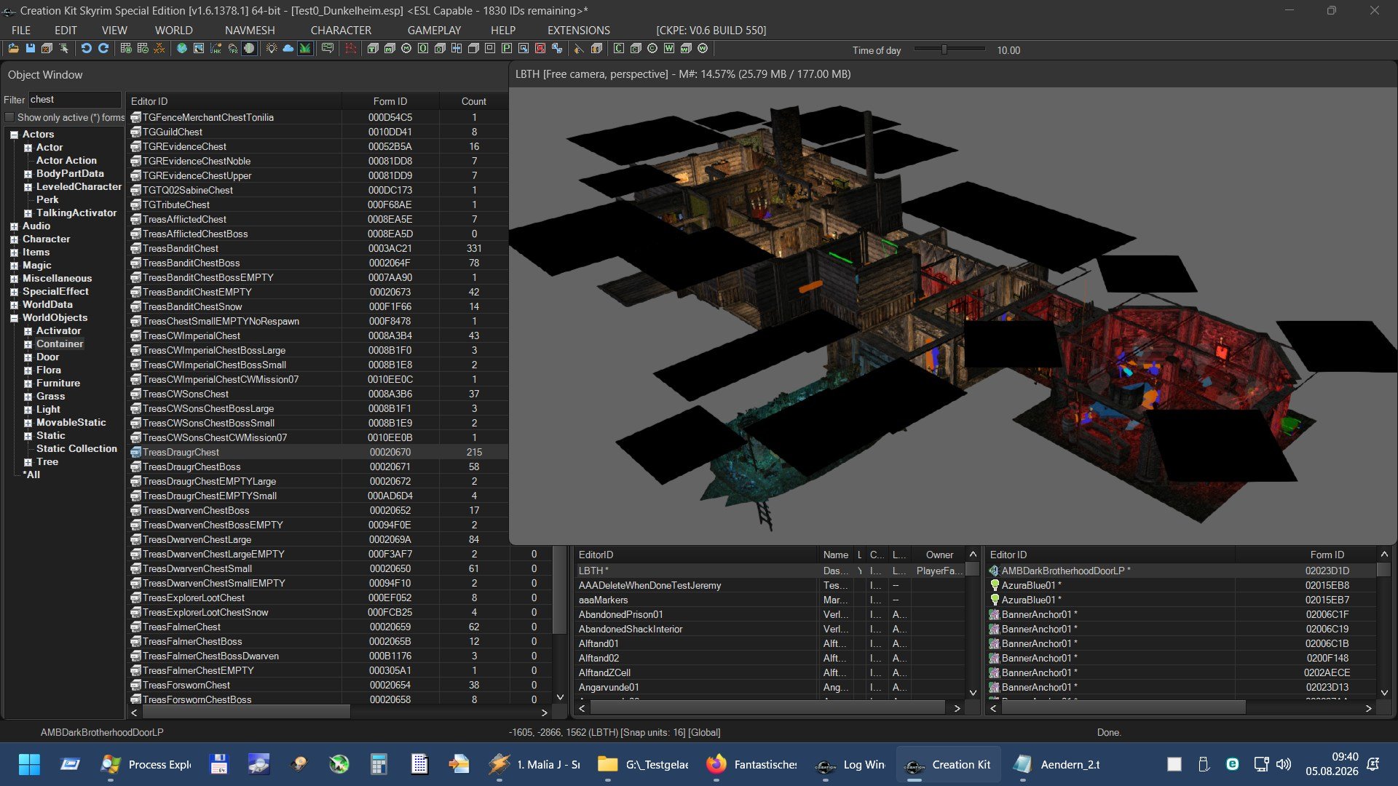The height and width of the screenshot is (786, 1398).
Task: Expand the Static subcategory
Action: pyautogui.click(x=28, y=436)
